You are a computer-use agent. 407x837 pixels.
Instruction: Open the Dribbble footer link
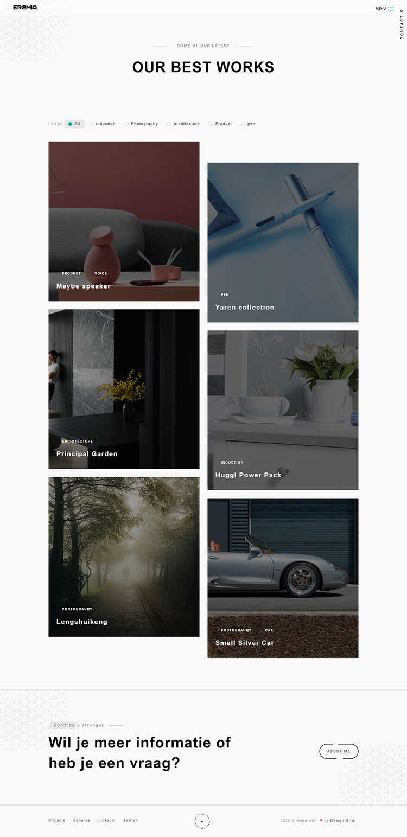(x=58, y=821)
